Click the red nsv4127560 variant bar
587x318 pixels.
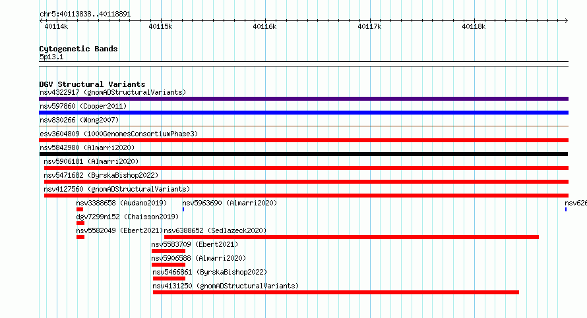(x=306, y=196)
